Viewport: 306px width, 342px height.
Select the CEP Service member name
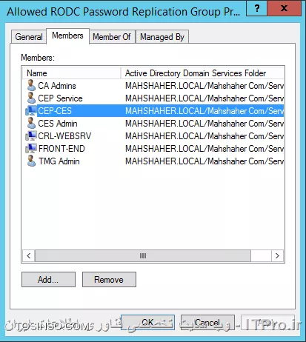[x=60, y=98]
